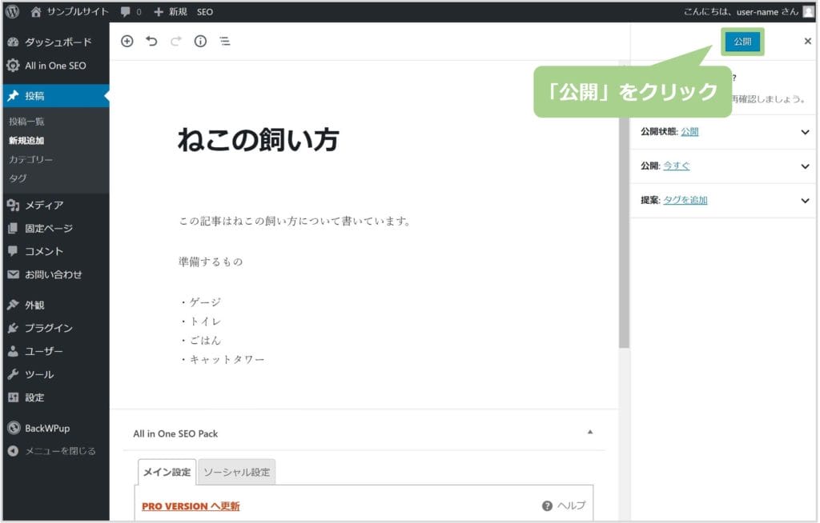Click the add block plus icon
Screen dimensions: 820x523
click(x=127, y=42)
